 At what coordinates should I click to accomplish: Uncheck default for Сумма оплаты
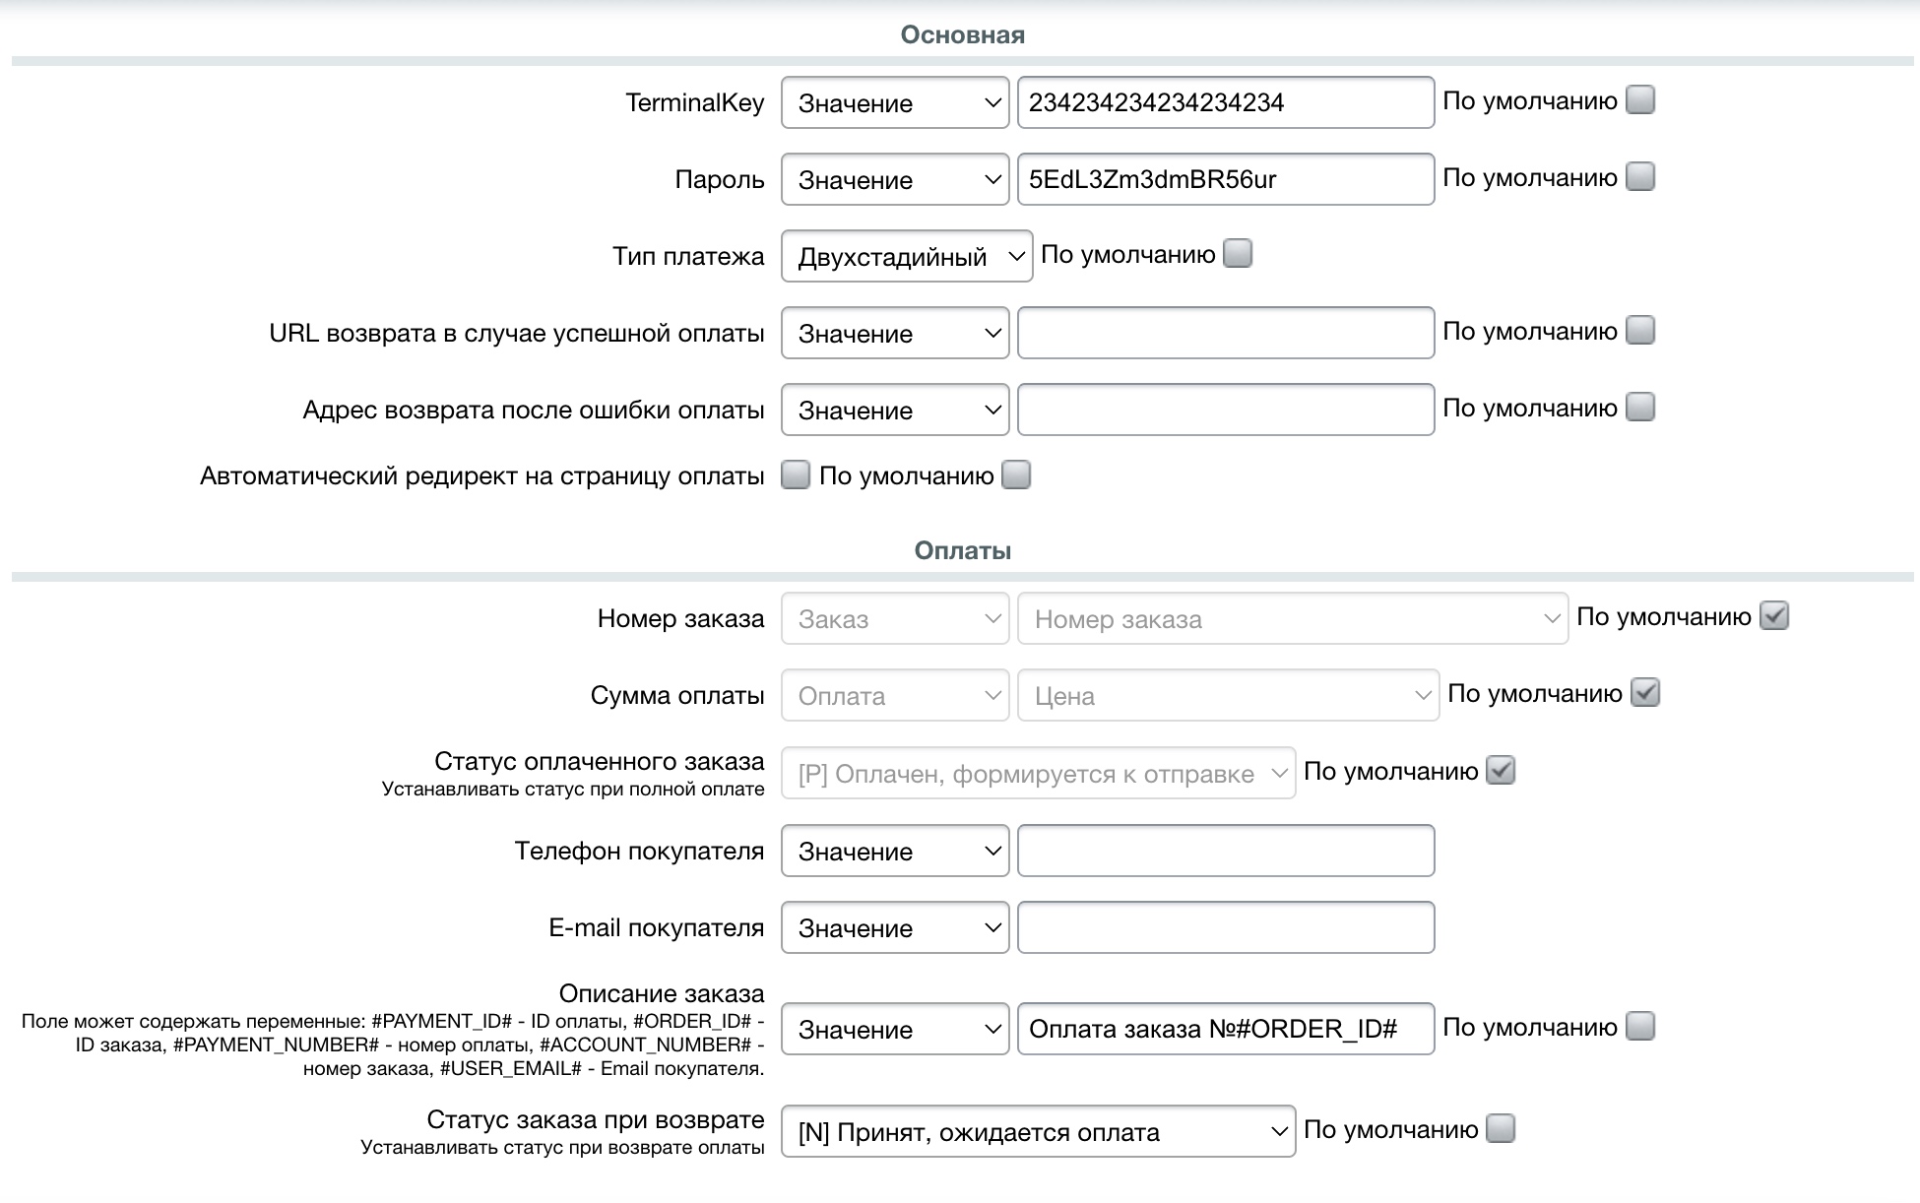1644,693
